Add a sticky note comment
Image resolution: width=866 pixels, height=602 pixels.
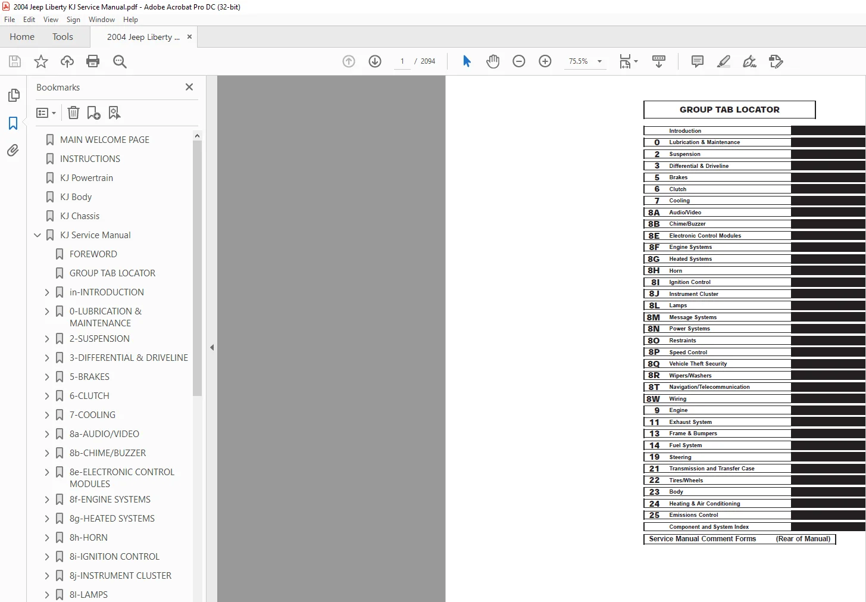click(698, 61)
